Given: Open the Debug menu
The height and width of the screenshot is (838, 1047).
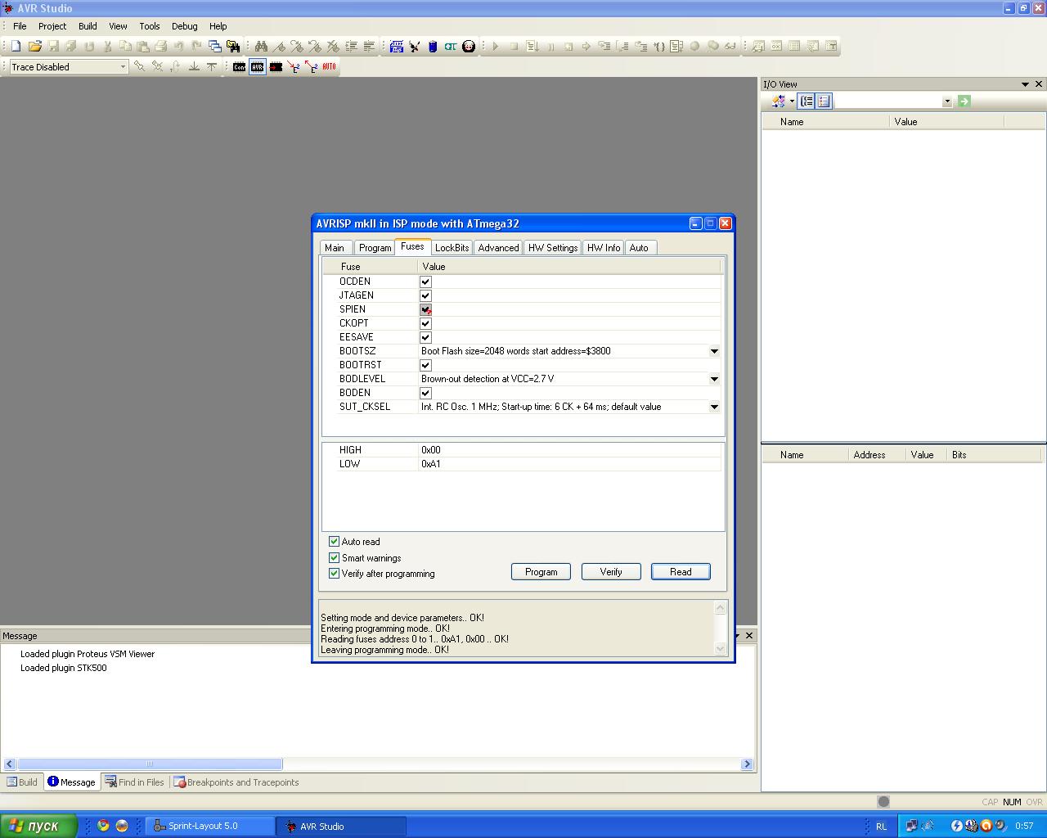Looking at the screenshot, I should (184, 26).
